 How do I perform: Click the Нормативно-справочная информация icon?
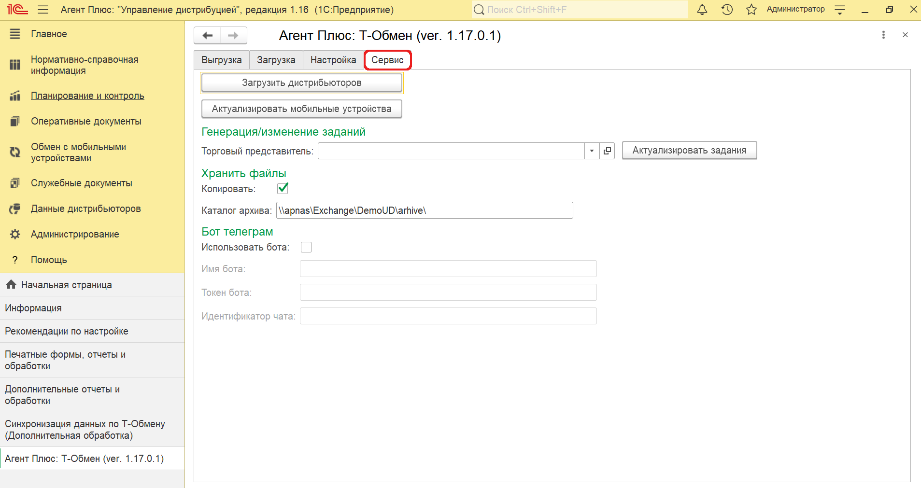click(15, 65)
